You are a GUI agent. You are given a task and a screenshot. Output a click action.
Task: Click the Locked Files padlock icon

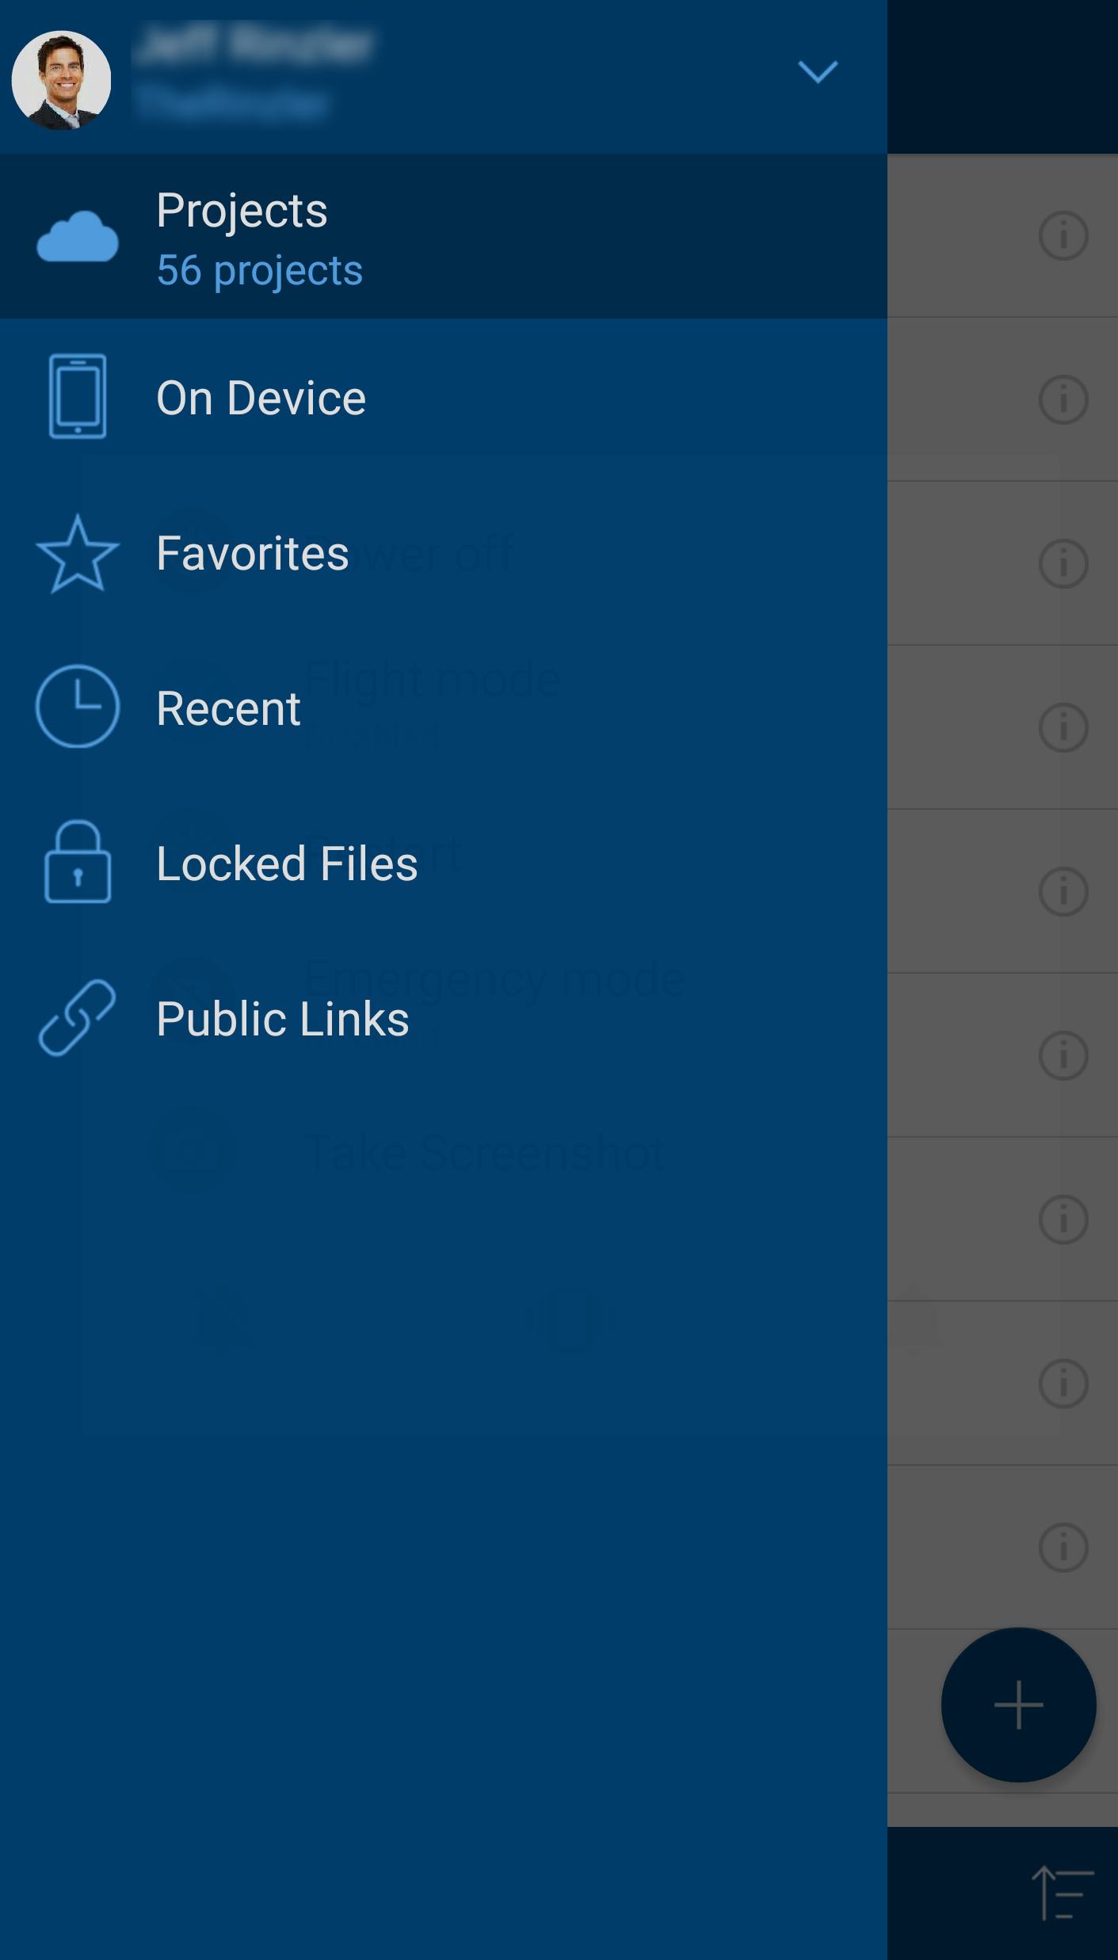coord(78,862)
